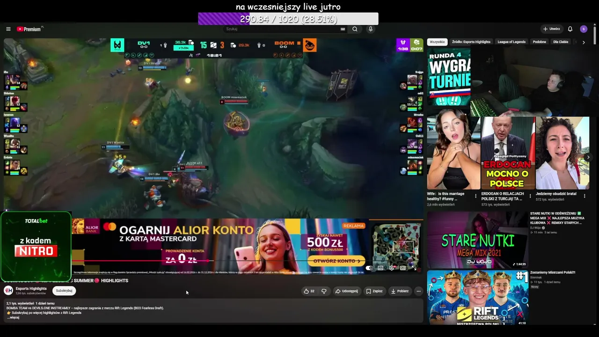Open the STARE NUTKI MEGA MIX 2021 thumbnail
Image resolution: width=599 pixels, height=337 pixels.
pyautogui.click(x=477, y=240)
